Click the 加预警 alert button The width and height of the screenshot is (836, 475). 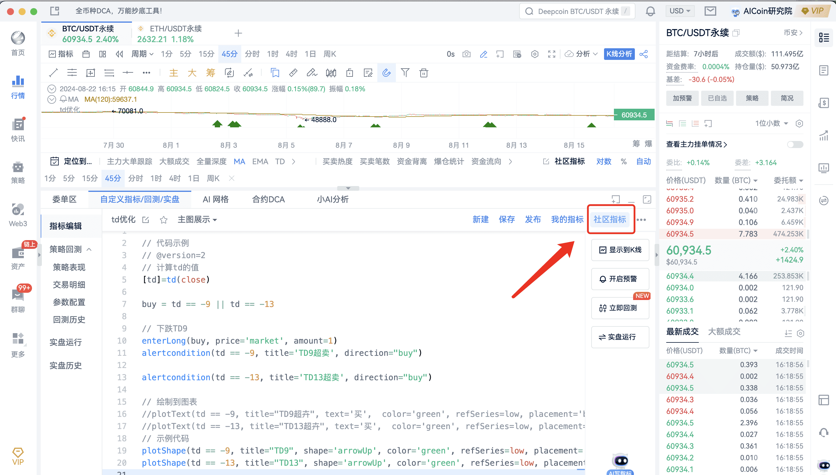[682, 98]
